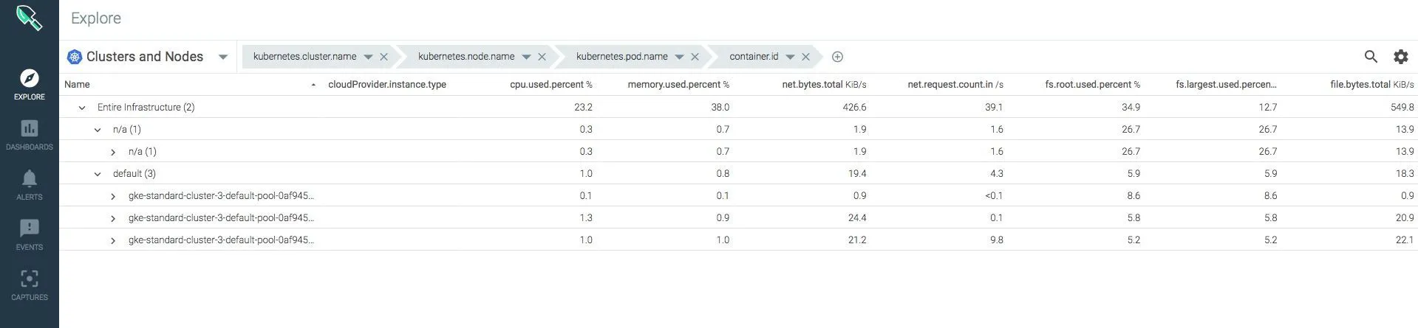Open the settings gear icon
This screenshot has height=328, width=1418.
tap(1400, 57)
